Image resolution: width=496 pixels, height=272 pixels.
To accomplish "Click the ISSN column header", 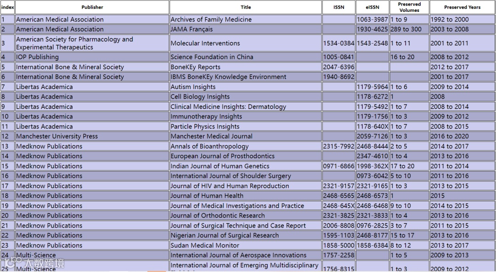I will click(x=339, y=7).
